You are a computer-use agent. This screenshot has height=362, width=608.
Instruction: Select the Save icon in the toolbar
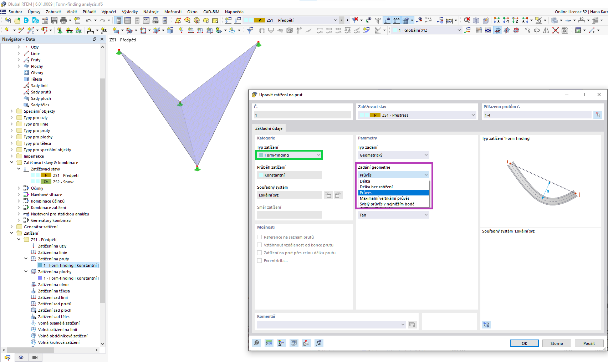click(x=54, y=20)
